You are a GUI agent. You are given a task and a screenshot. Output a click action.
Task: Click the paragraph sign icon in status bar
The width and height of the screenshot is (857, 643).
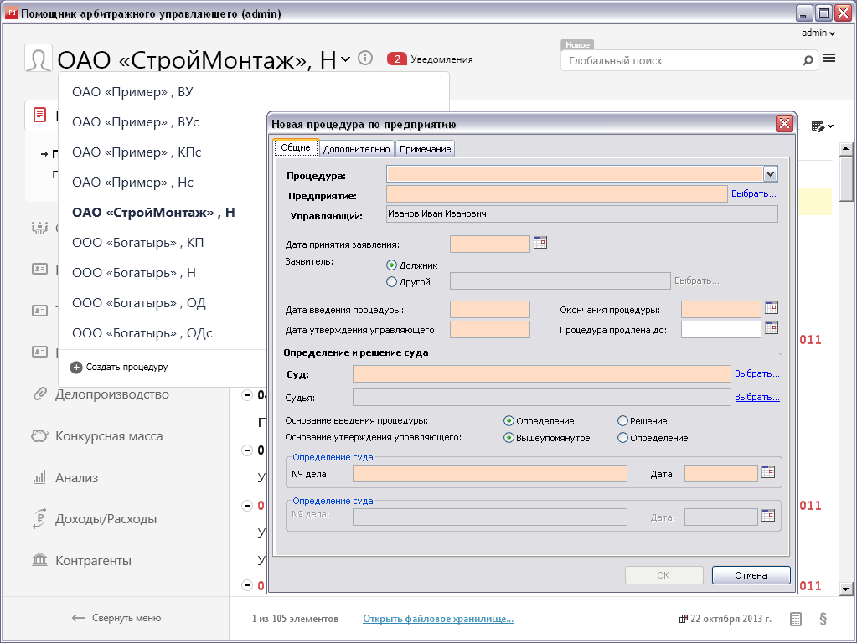click(823, 619)
